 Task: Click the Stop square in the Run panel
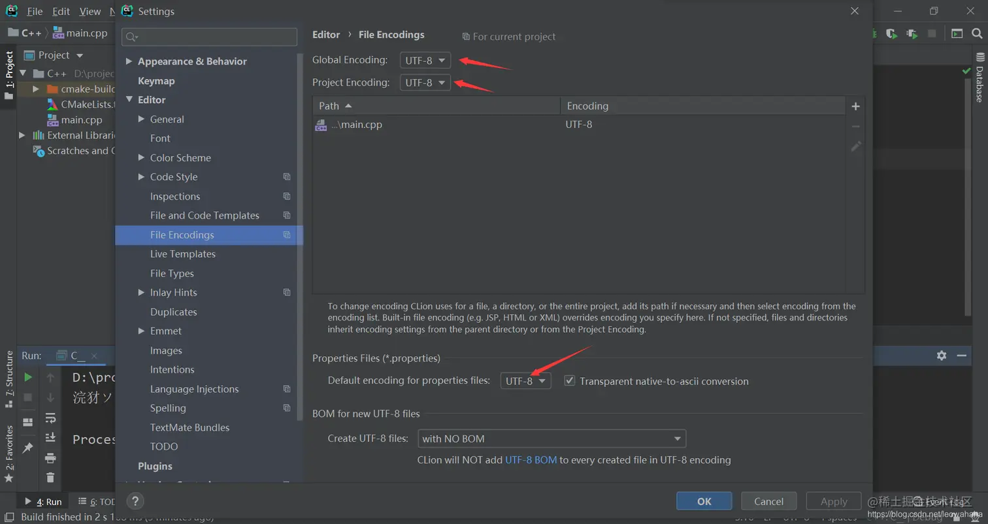click(x=27, y=397)
